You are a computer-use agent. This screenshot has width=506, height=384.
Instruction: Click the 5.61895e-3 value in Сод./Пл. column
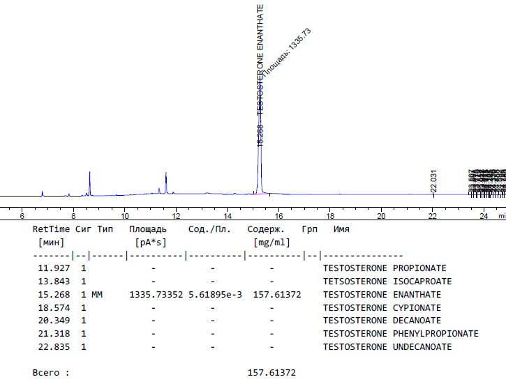pos(215,295)
